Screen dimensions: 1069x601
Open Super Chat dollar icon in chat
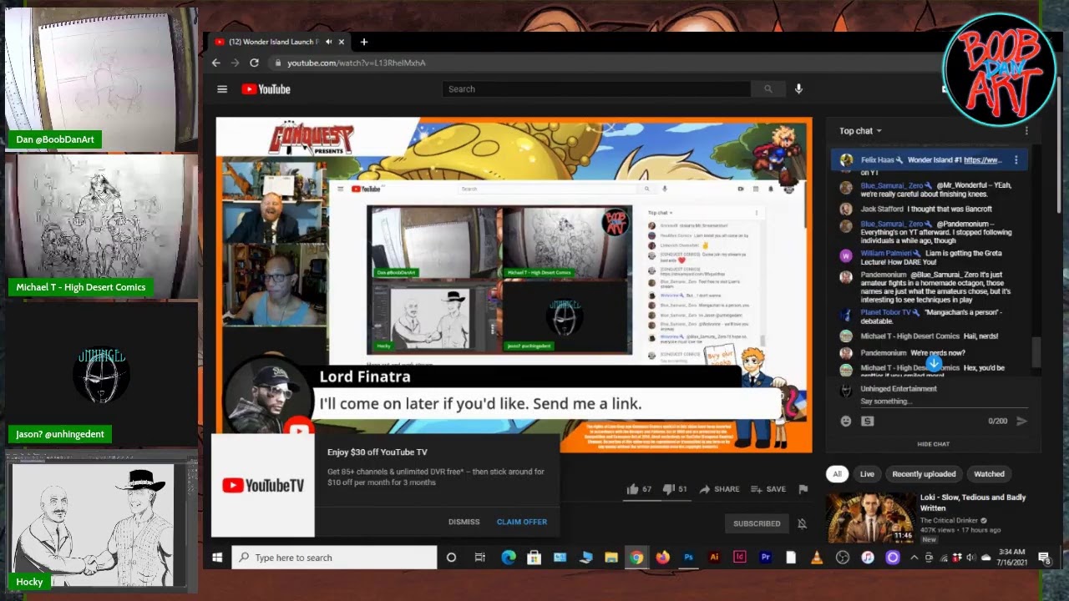pos(867,422)
